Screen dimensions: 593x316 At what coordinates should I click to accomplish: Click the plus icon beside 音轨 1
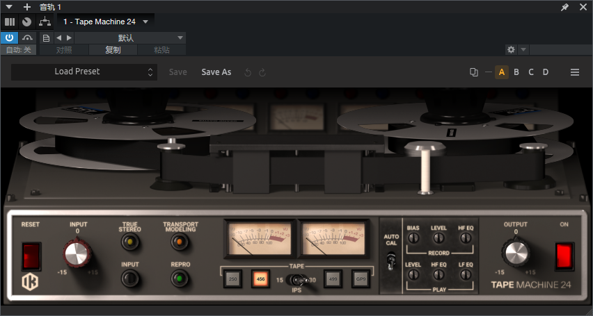point(27,7)
